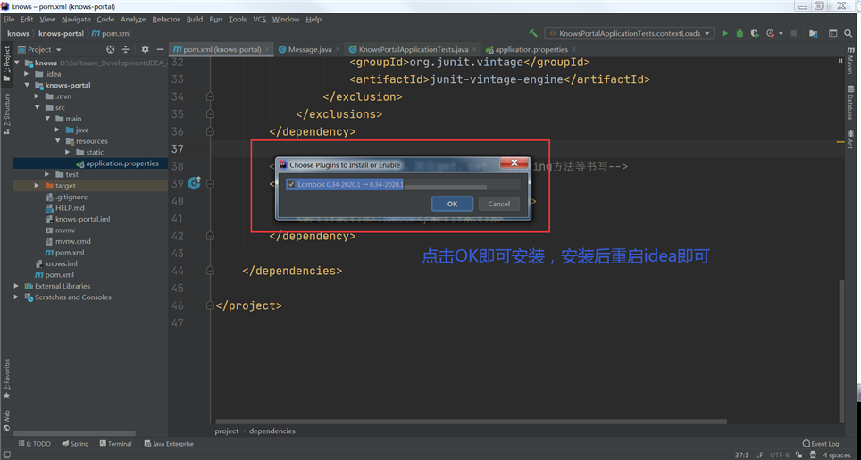Open the run configuration dropdown
Screen dimensions: 861x460
click(x=630, y=33)
